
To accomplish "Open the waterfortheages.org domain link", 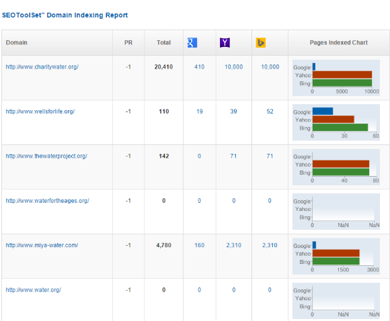I will click(47, 201).
